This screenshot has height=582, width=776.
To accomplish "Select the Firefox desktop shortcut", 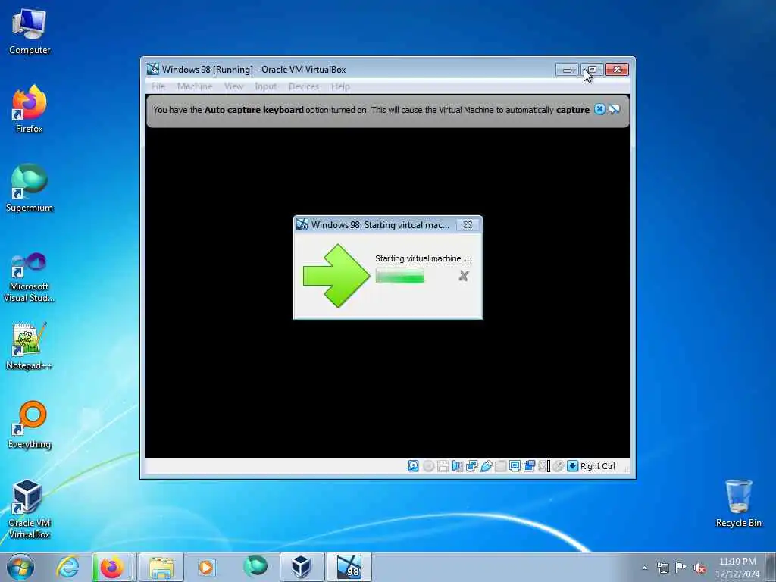I will [30, 109].
